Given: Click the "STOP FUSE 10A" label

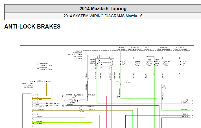Looking at the screenshot, I should [x=124, y=63].
